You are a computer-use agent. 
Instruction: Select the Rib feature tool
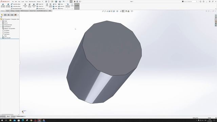point(55,4)
